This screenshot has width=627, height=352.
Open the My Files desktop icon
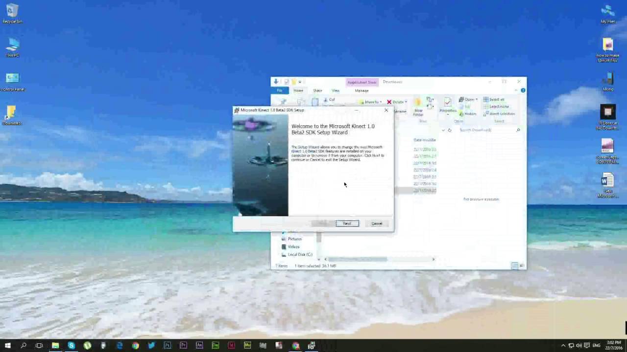point(608,14)
